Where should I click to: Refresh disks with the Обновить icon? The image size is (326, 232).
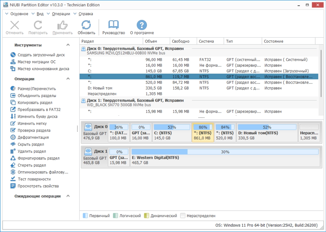tap(86, 25)
